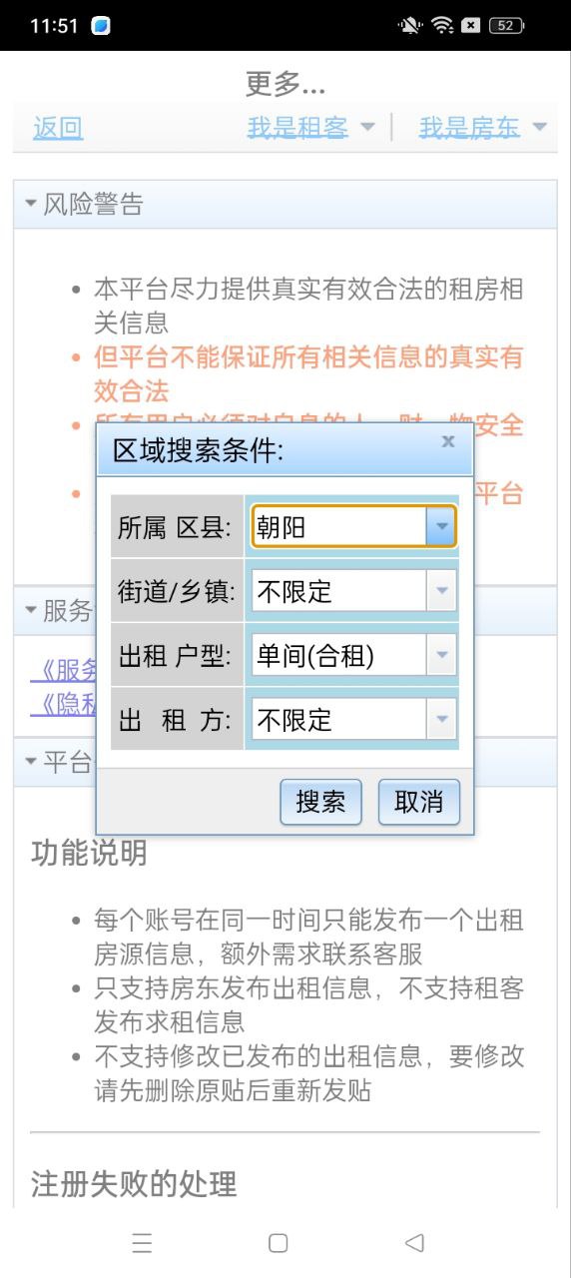571x1278 pixels.
Task: Collapse the 平台 section triangle
Action: [x=31, y=762]
